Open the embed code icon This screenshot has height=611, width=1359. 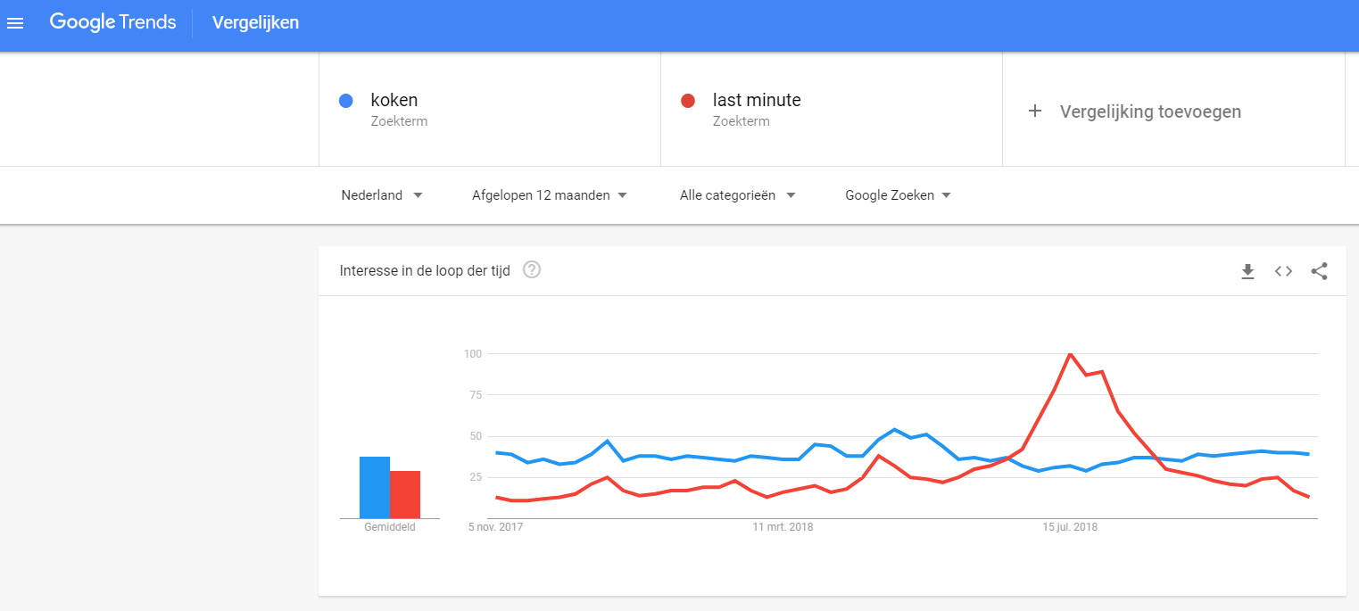[x=1283, y=271]
